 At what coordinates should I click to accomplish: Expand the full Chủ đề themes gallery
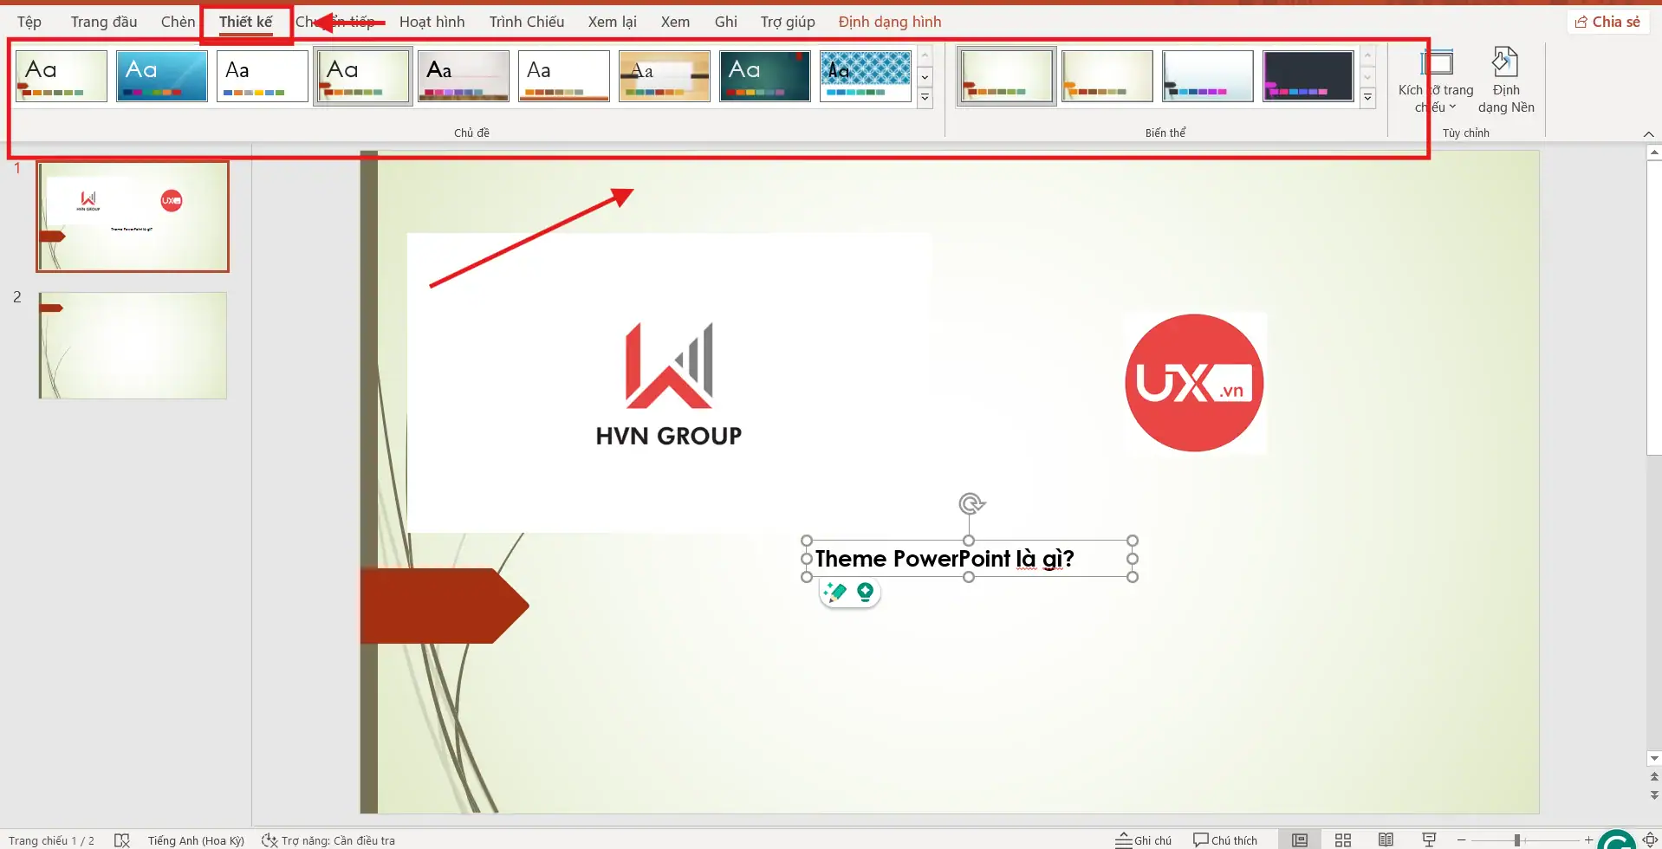point(925,97)
